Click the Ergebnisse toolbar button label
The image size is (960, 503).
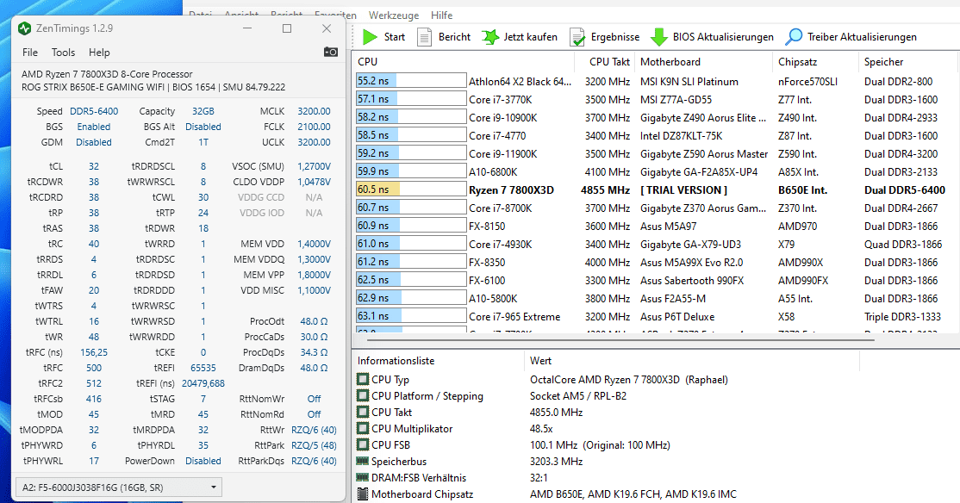coord(615,37)
